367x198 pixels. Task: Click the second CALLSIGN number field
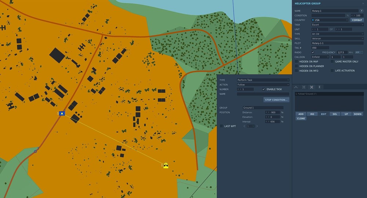[x=348, y=57]
